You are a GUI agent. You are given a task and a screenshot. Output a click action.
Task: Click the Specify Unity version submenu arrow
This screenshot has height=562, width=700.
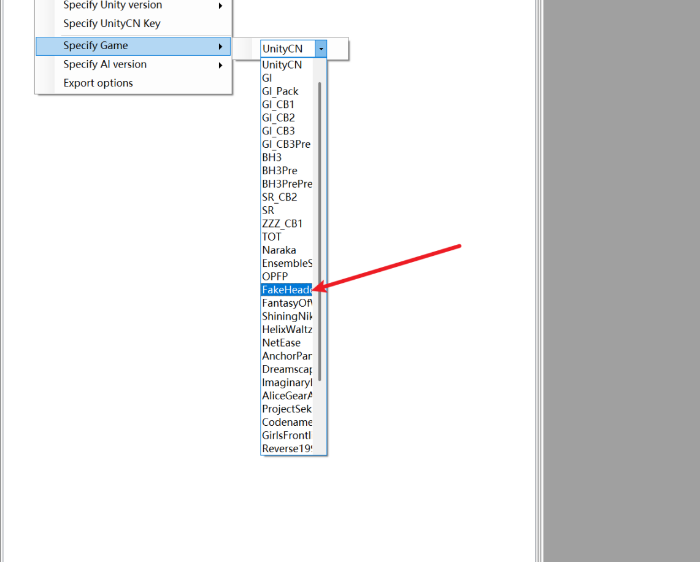pos(220,6)
